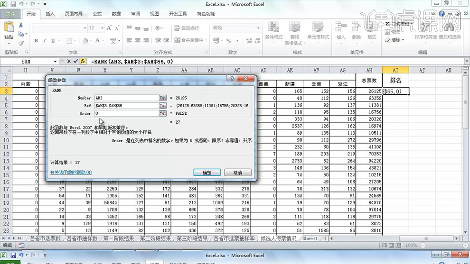Image resolution: width=470 pixels, height=264 pixels.
Task: Click the Number field range selector icon
Action: pos(163,98)
